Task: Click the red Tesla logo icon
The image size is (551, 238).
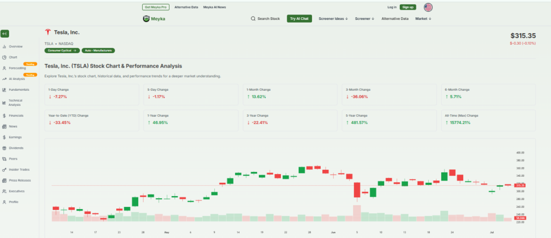Action: pyautogui.click(x=48, y=32)
